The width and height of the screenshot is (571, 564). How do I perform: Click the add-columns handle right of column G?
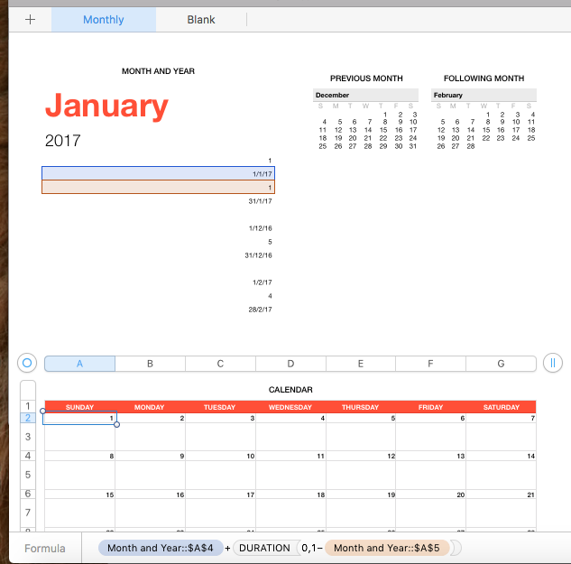point(552,363)
